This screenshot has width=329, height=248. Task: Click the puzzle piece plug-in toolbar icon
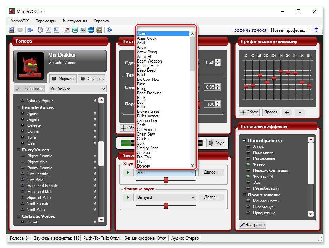pos(30,30)
